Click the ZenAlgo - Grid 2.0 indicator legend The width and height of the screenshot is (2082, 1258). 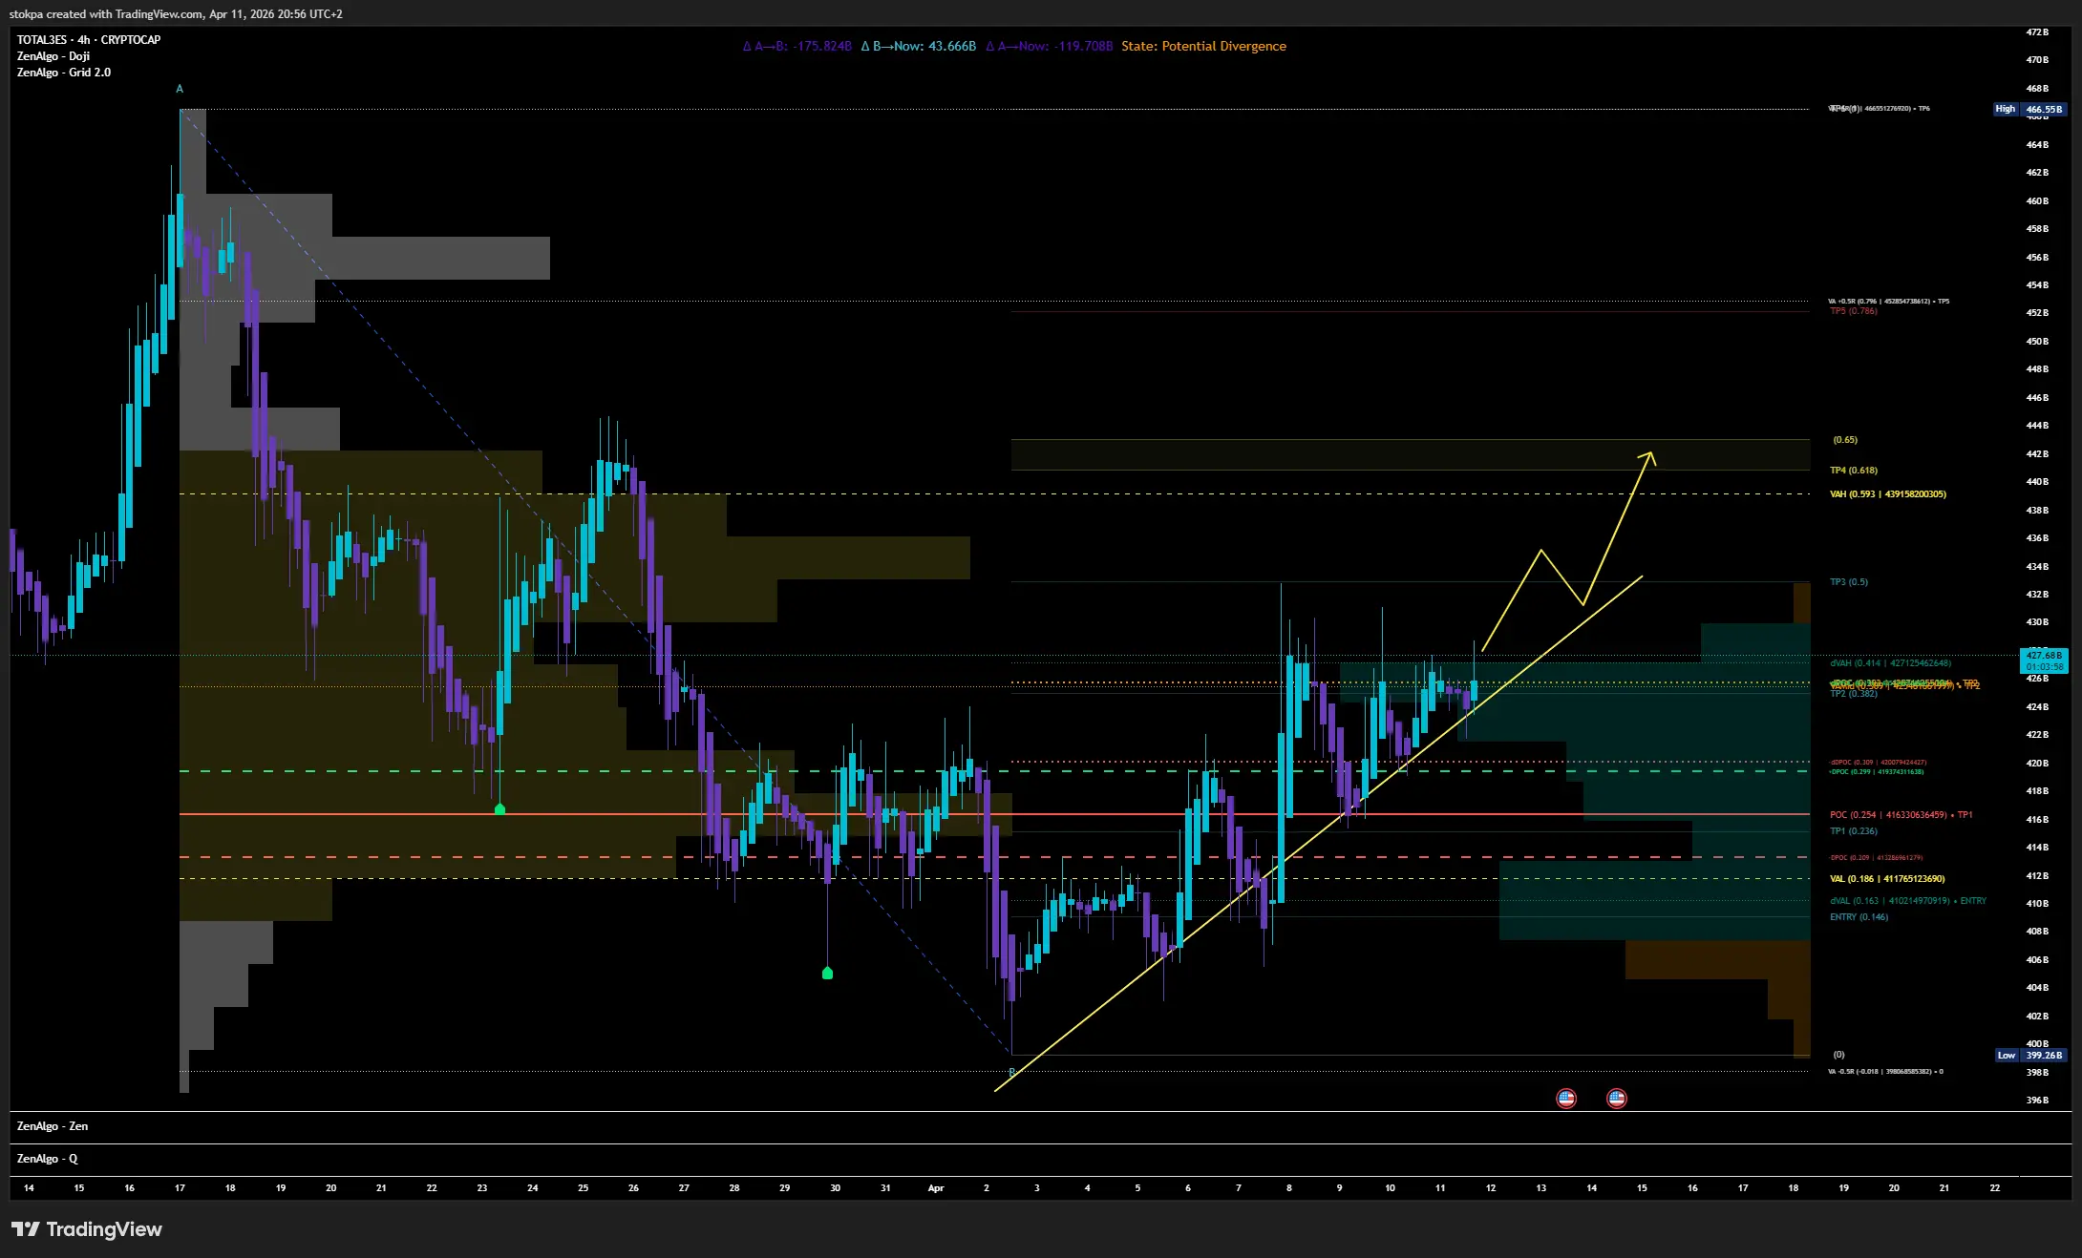pyautogui.click(x=64, y=73)
